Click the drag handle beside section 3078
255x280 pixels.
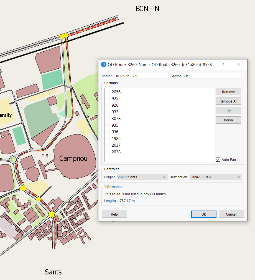(108, 118)
